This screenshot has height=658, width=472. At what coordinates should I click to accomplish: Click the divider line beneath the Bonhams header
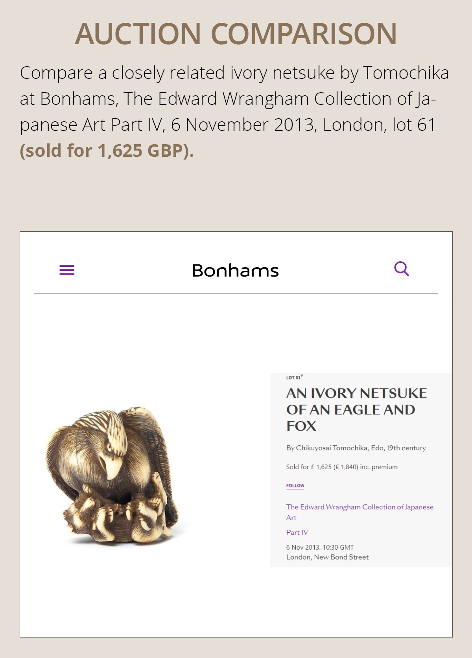pos(236,293)
